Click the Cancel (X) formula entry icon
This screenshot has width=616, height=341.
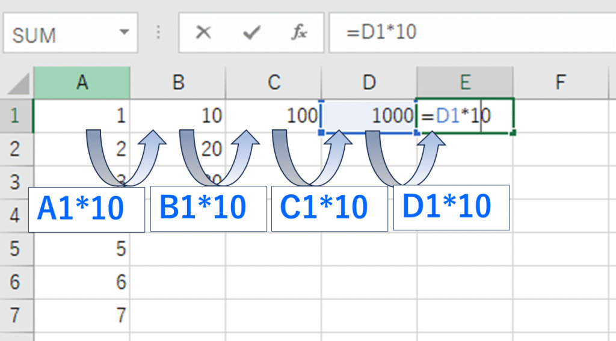[x=203, y=32]
